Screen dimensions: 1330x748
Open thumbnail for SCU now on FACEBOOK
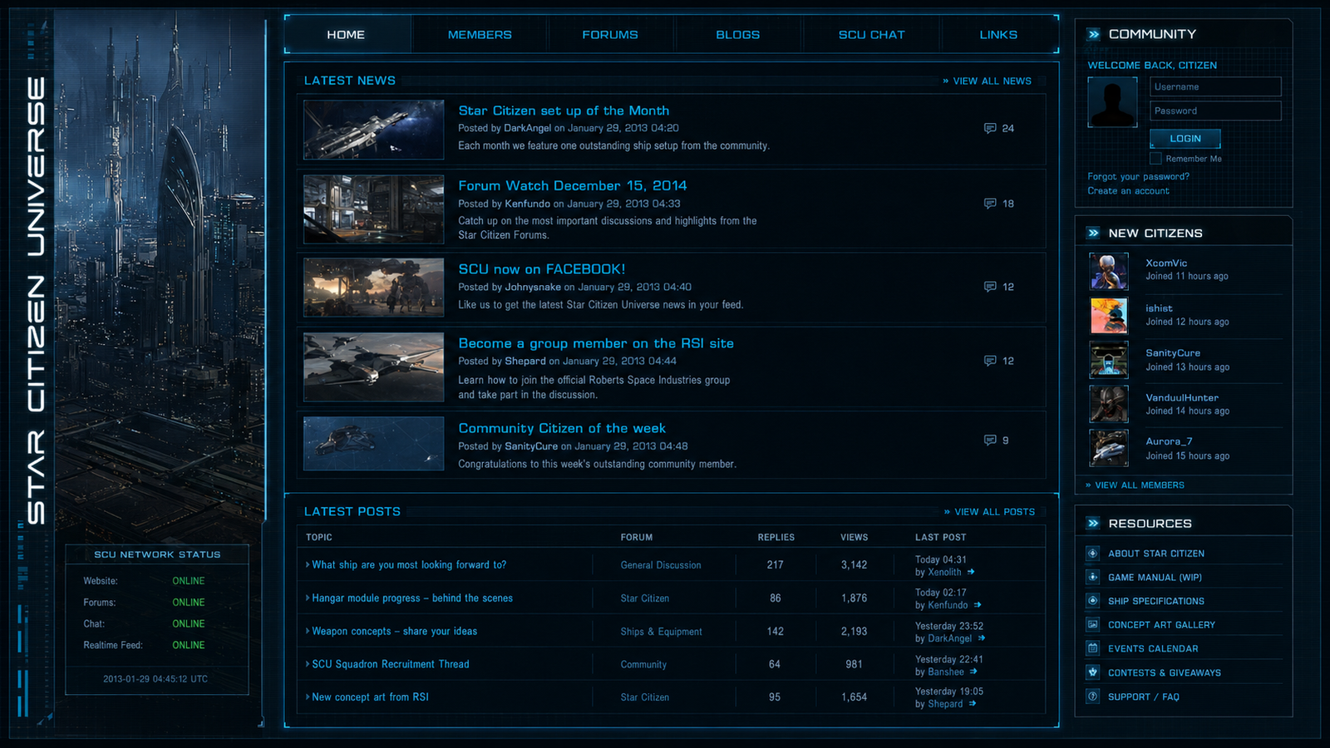(373, 288)
